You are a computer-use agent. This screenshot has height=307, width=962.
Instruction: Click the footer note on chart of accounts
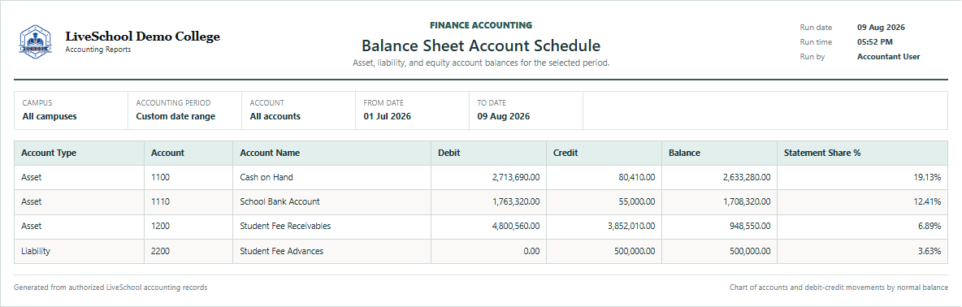(x=838, y=288)
